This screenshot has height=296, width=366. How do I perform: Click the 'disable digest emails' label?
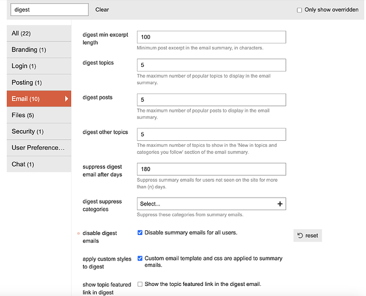[x=100, y=237]
